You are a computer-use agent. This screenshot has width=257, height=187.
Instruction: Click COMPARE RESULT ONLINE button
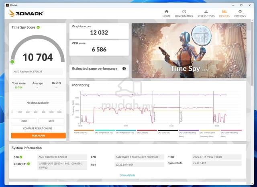[37, 128]
